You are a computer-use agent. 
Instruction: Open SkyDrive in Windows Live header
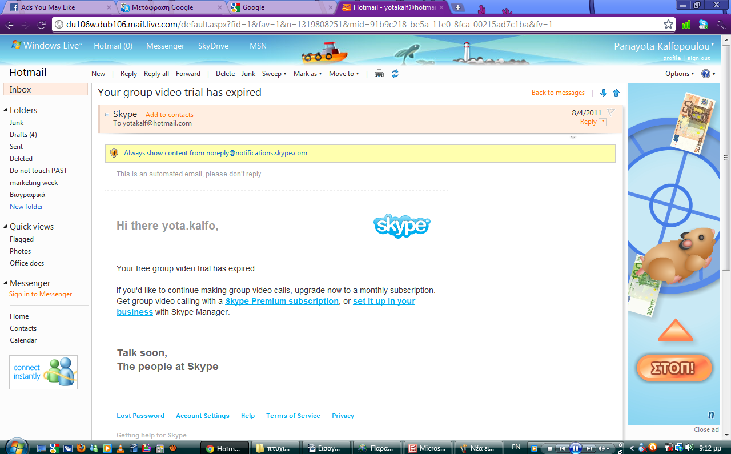213,46
